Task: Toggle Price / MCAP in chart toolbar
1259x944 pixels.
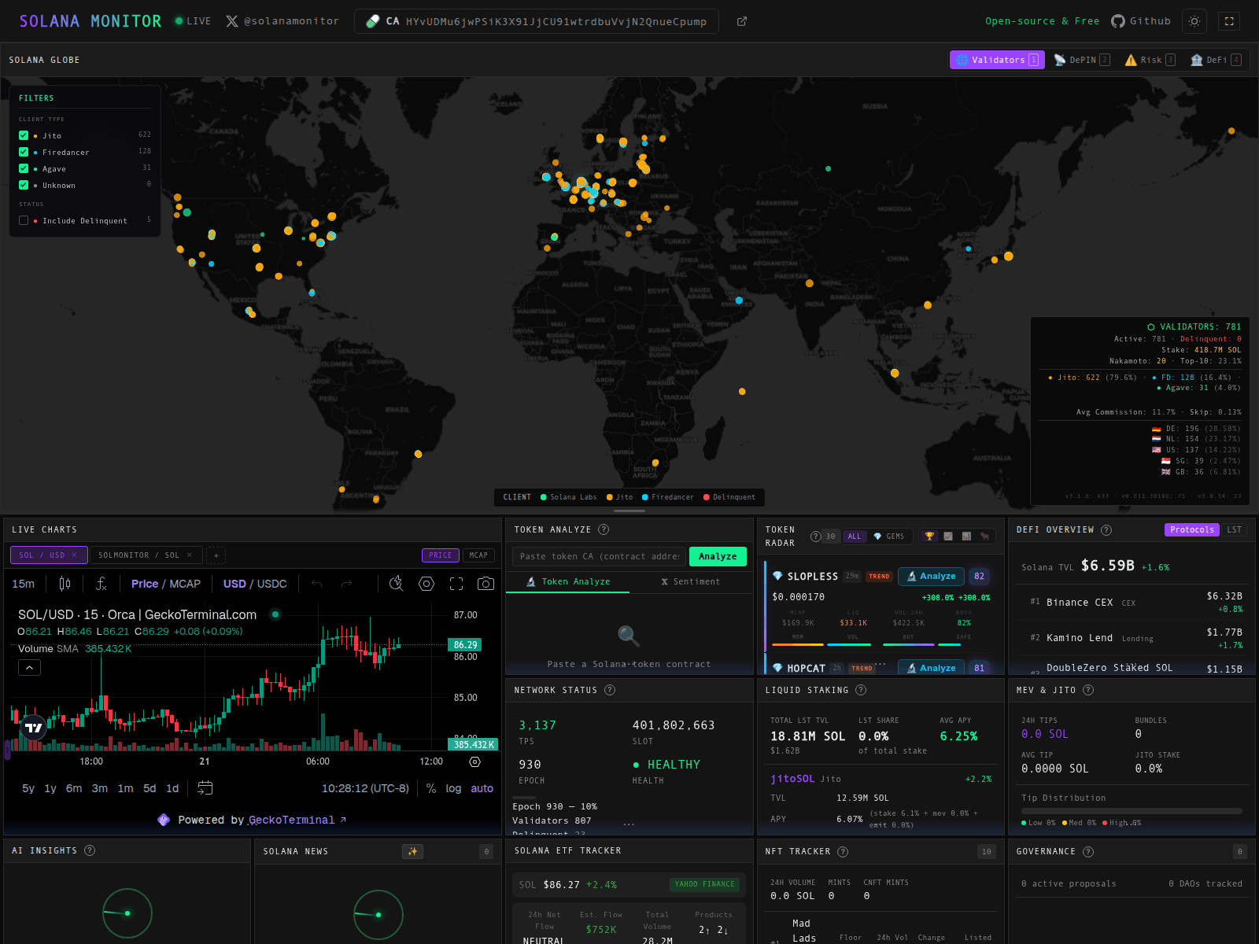Action: click(x=165, y=584)
